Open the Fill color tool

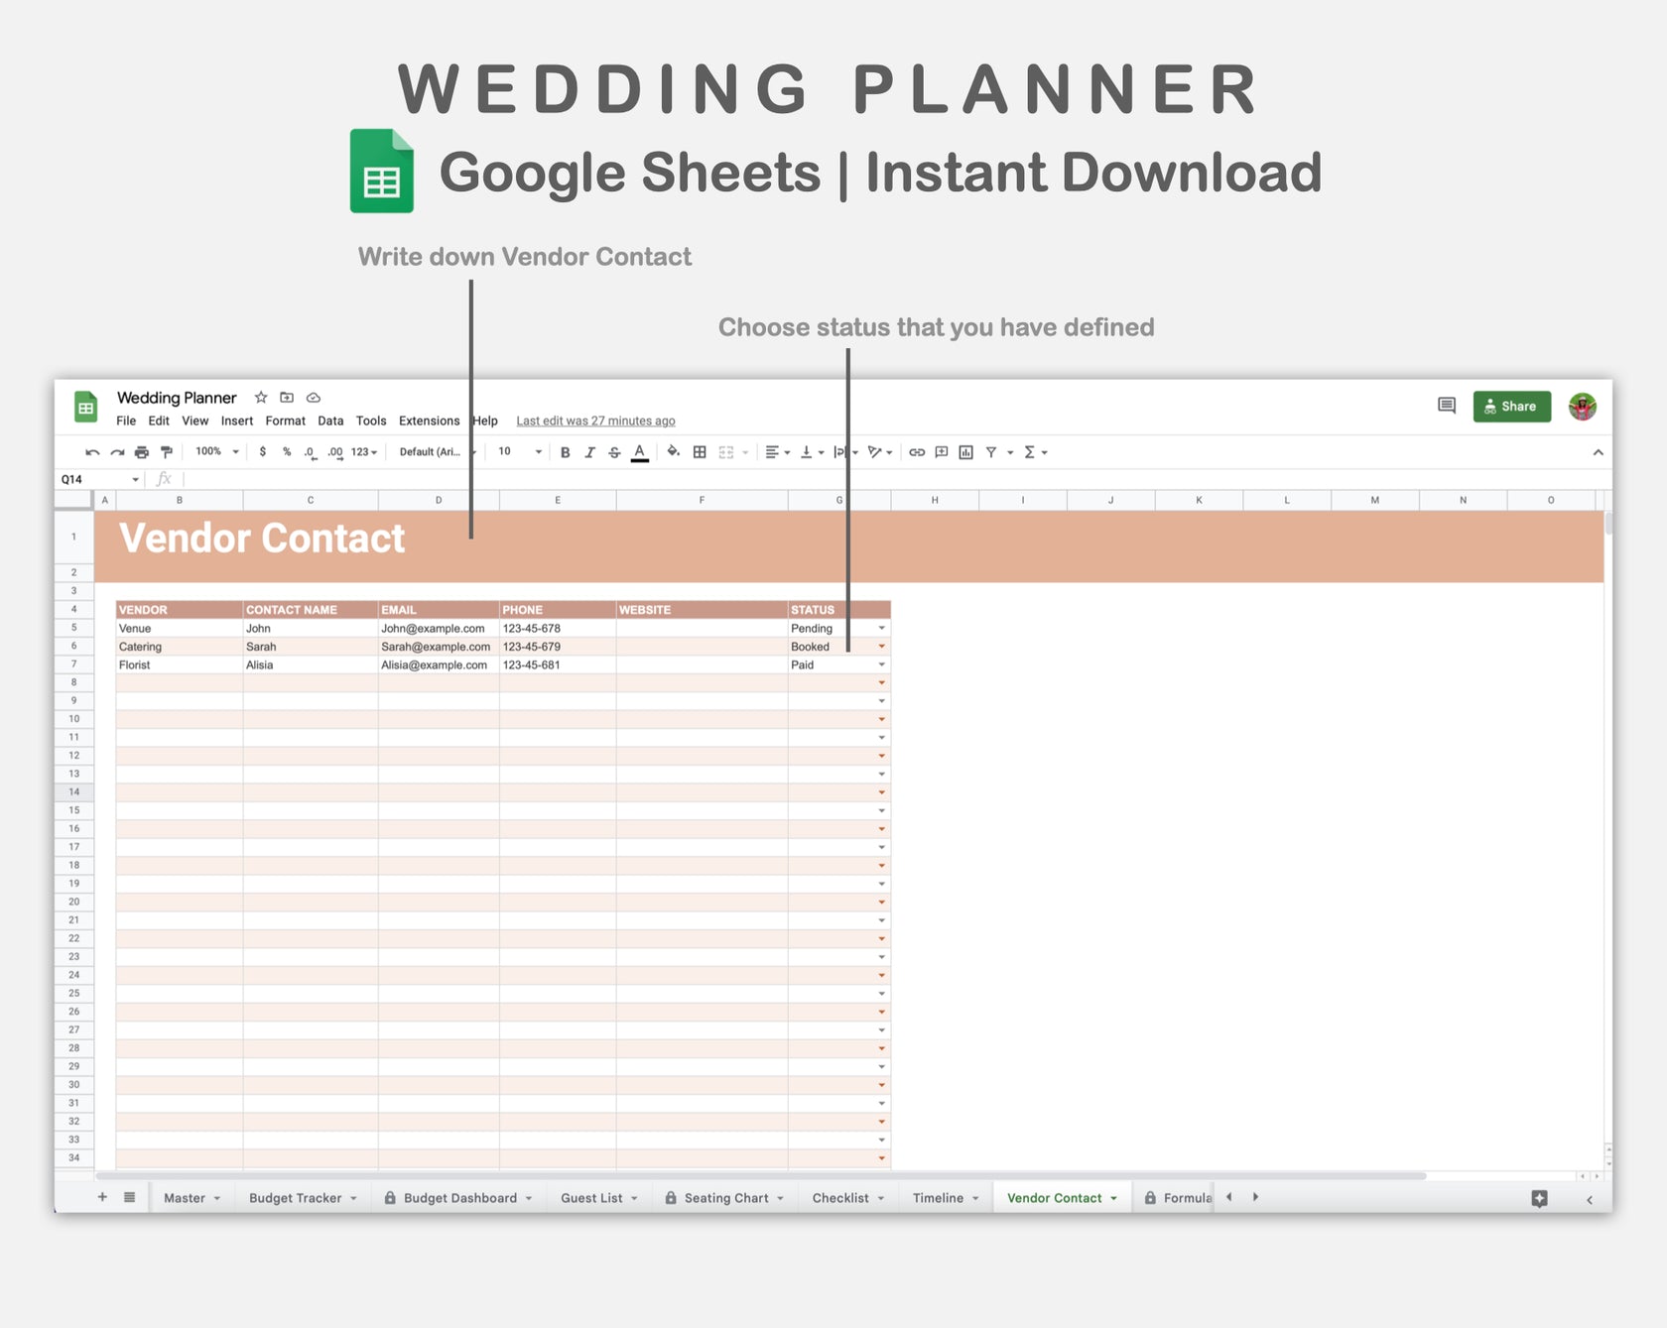tap(673, 451)
